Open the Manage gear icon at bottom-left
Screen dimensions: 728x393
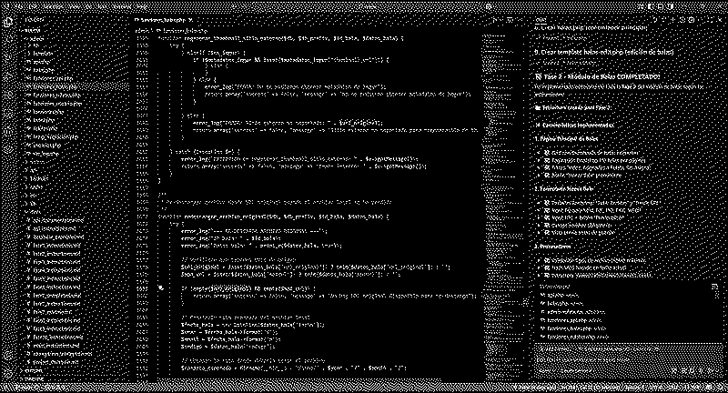point(7,374)
